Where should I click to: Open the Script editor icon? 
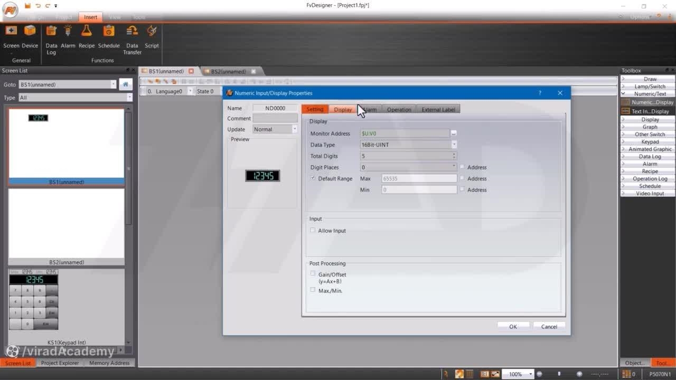152,32
